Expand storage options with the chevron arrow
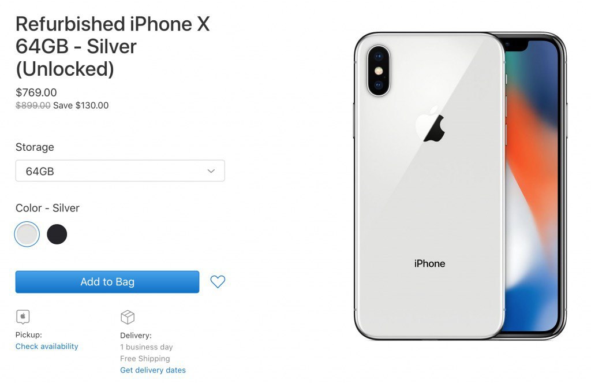The height and width of the screenshot is (383, 591). tap(211, 171)
